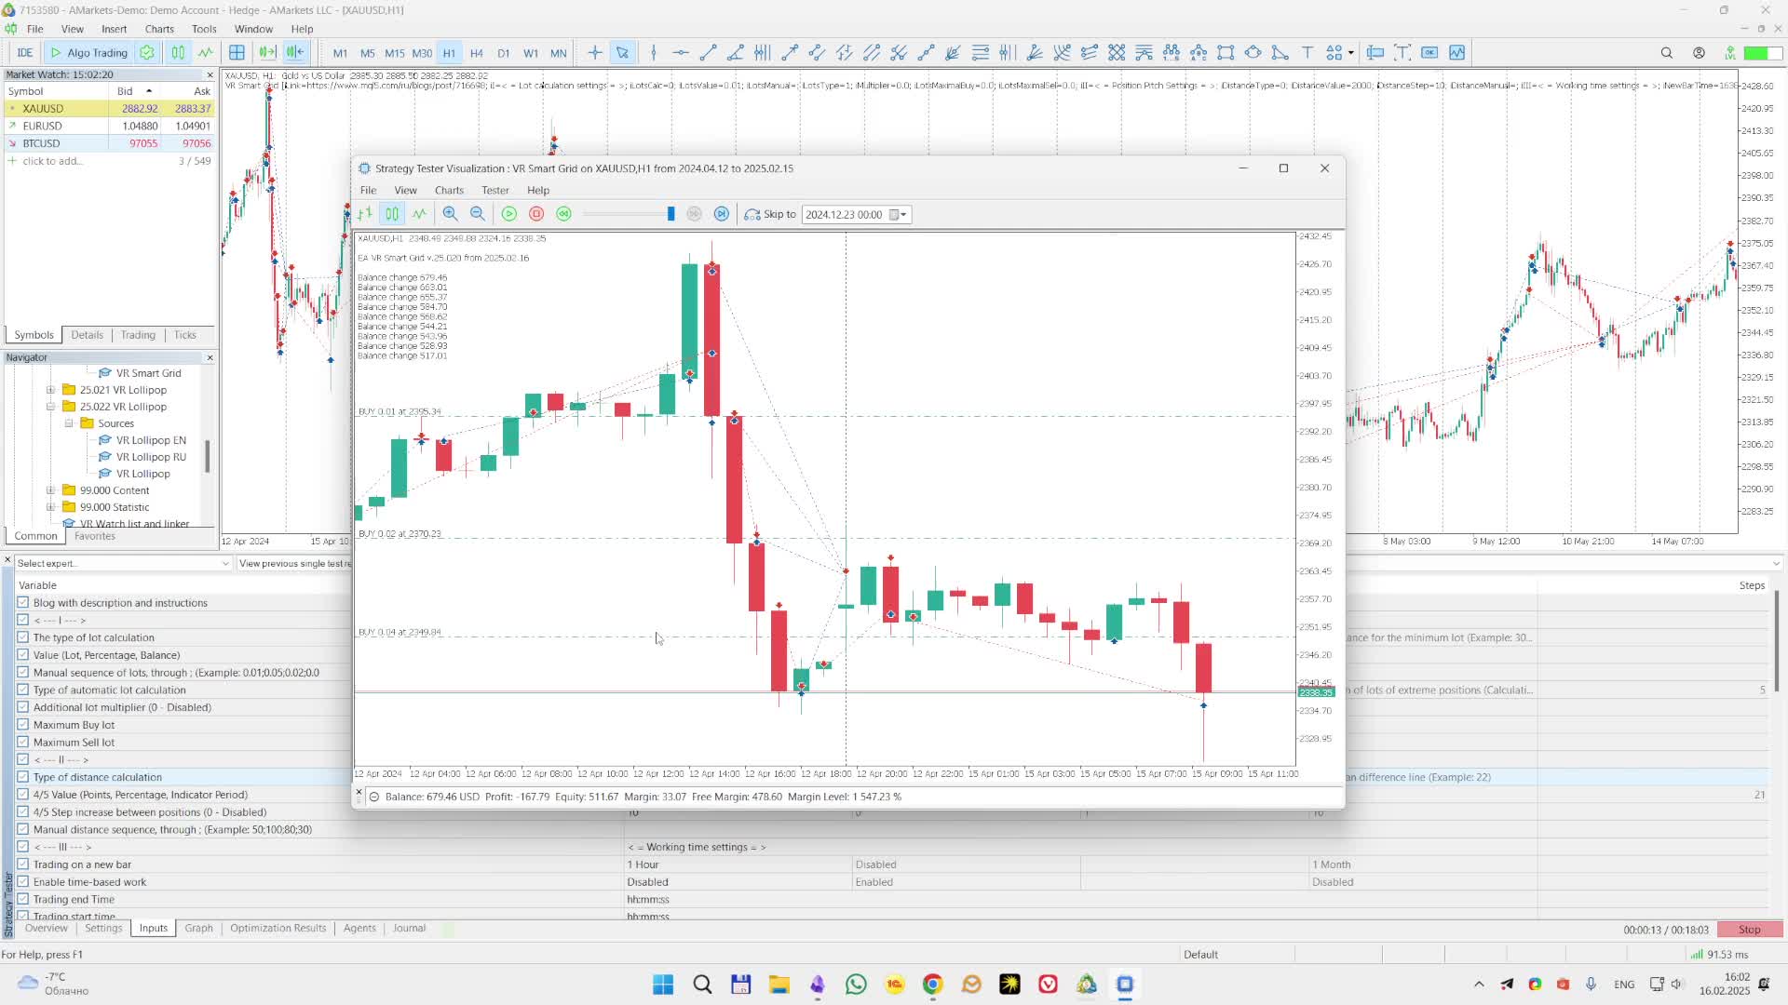The width and height of the screenshot is (1788, 1005).
Task: Select the ellipse shape tool
Action: (1253, 53)
